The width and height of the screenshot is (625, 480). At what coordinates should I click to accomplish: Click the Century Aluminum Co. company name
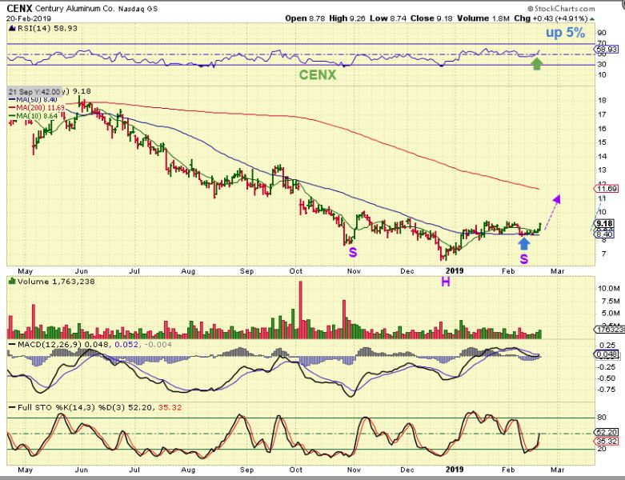tap(75, 8)
